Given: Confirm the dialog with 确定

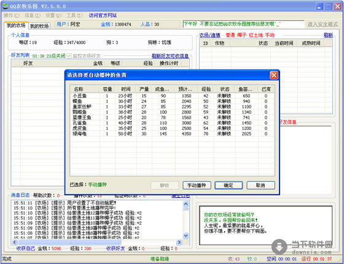Looking at the screenshot, I should (x=229, y=186).
